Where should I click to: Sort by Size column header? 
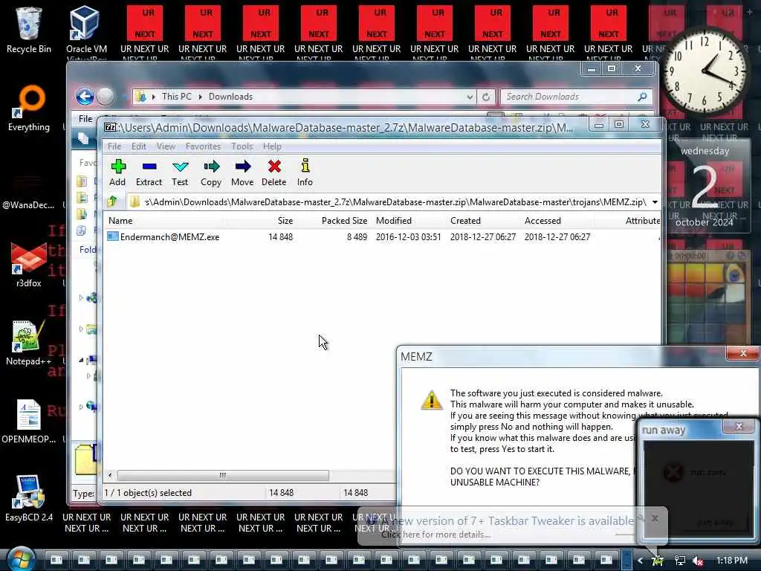[285, 220]
